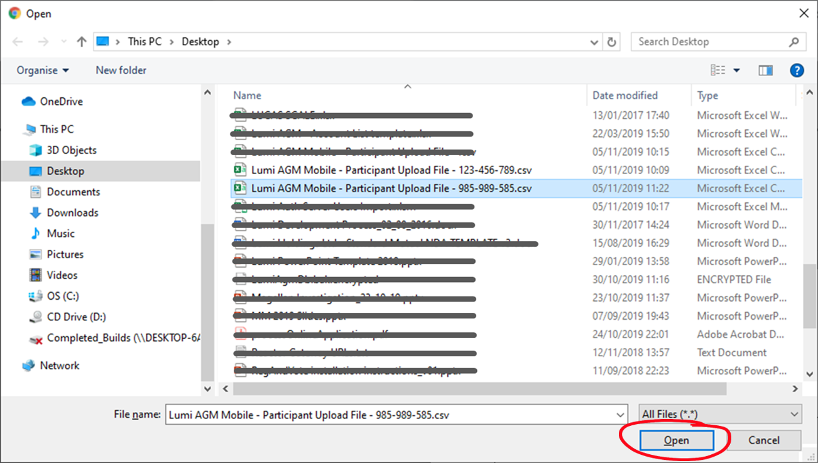The image size is (818, 463).
Task: Select Completed_Builds network drive
Action: [x=123, y=337]
